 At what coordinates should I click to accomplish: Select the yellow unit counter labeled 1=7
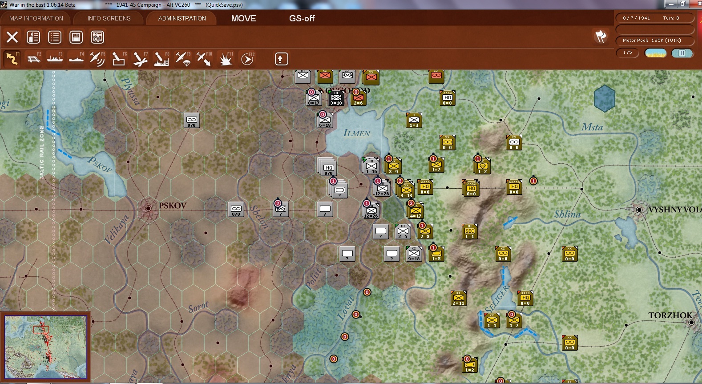[514, 320]
